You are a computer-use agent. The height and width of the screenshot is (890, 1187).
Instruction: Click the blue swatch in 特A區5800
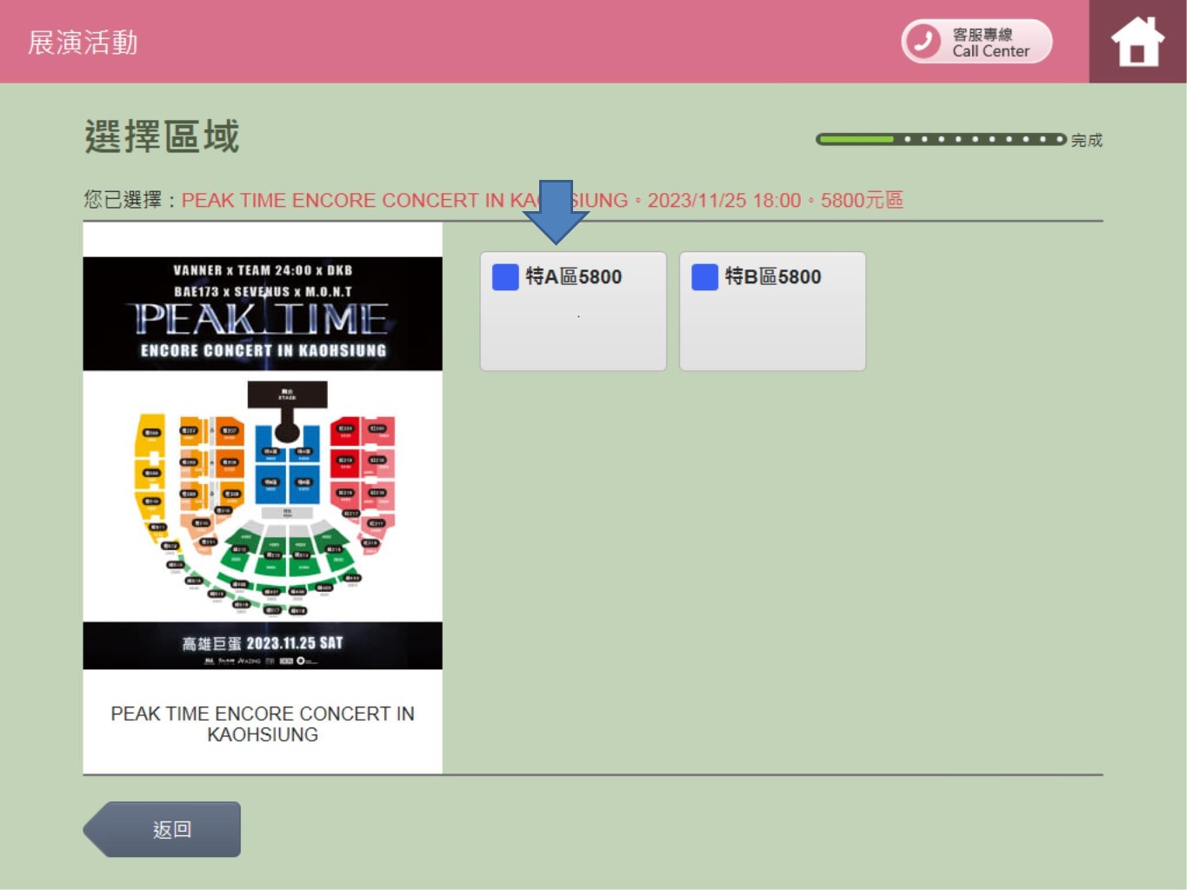point(505,277)
